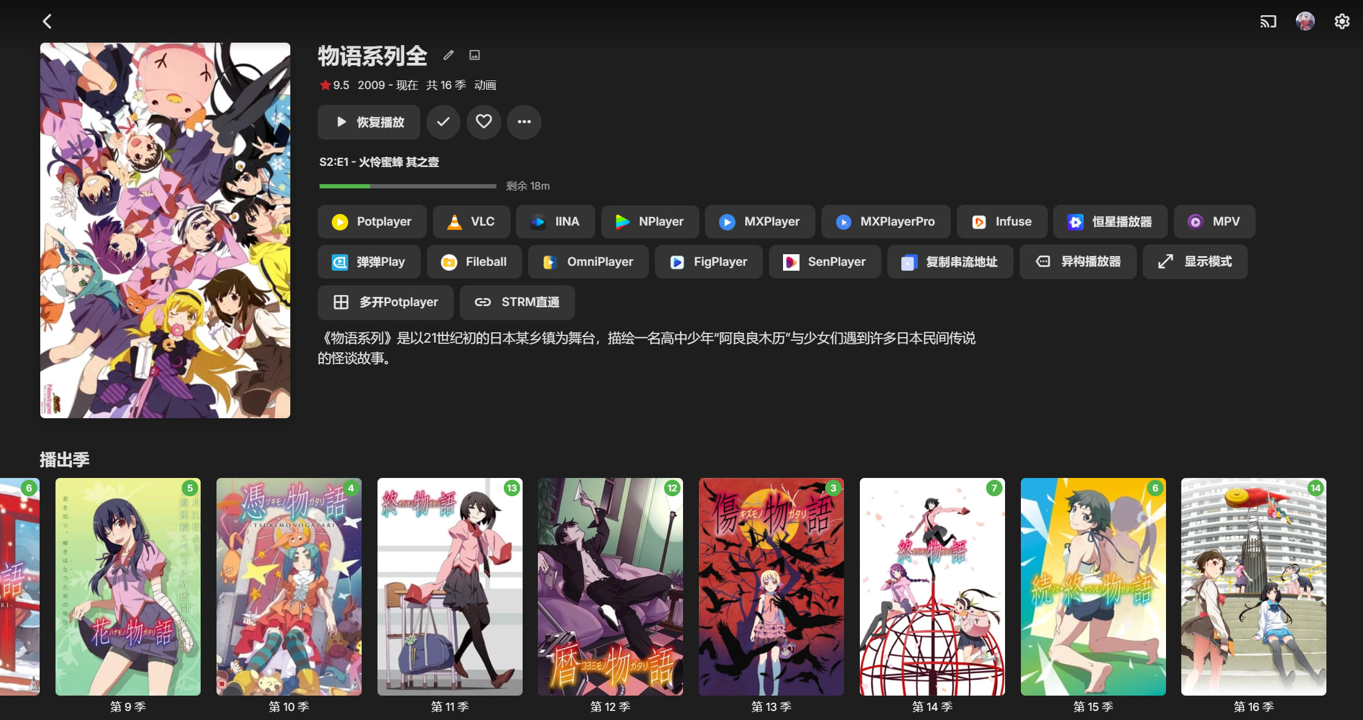The width and height of the screenshot is (1363, 720).
Task: Open the 第 12 季 season poster
Action: [610, 586]
